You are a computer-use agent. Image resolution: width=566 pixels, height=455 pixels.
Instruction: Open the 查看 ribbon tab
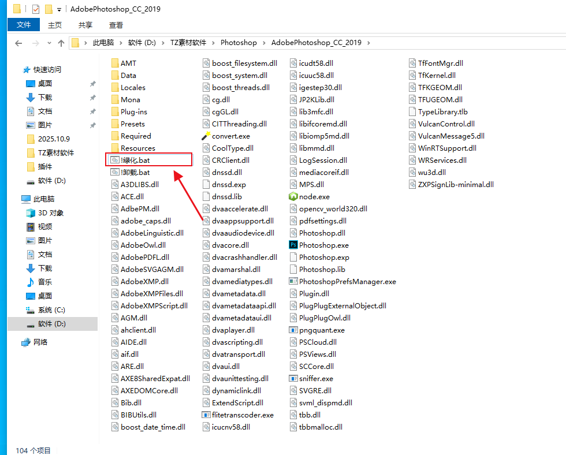(116, 25)
